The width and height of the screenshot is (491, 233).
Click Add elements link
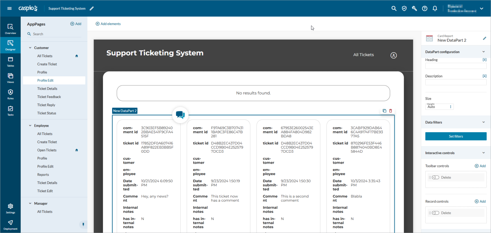pos(108,24)
